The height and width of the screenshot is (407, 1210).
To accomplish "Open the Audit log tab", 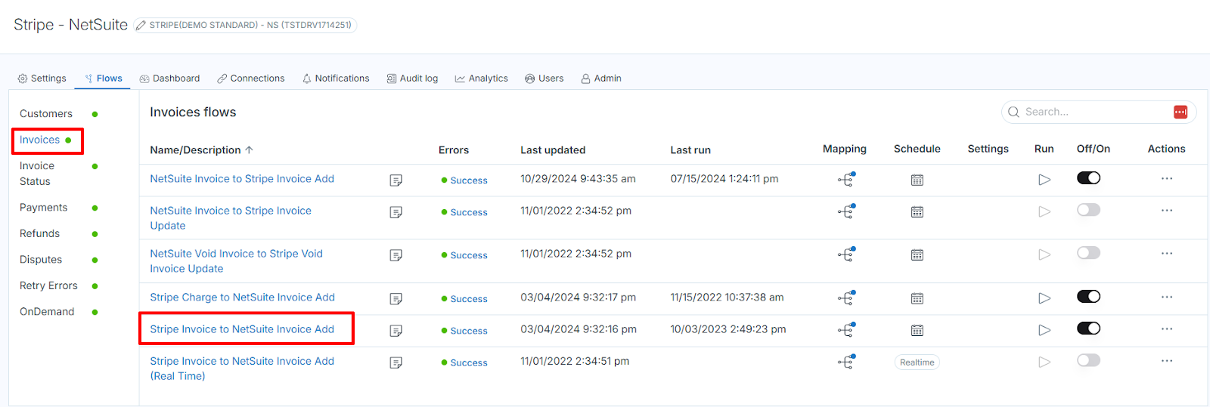I will 412,79.
